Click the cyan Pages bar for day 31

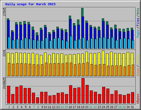(133, 44)
